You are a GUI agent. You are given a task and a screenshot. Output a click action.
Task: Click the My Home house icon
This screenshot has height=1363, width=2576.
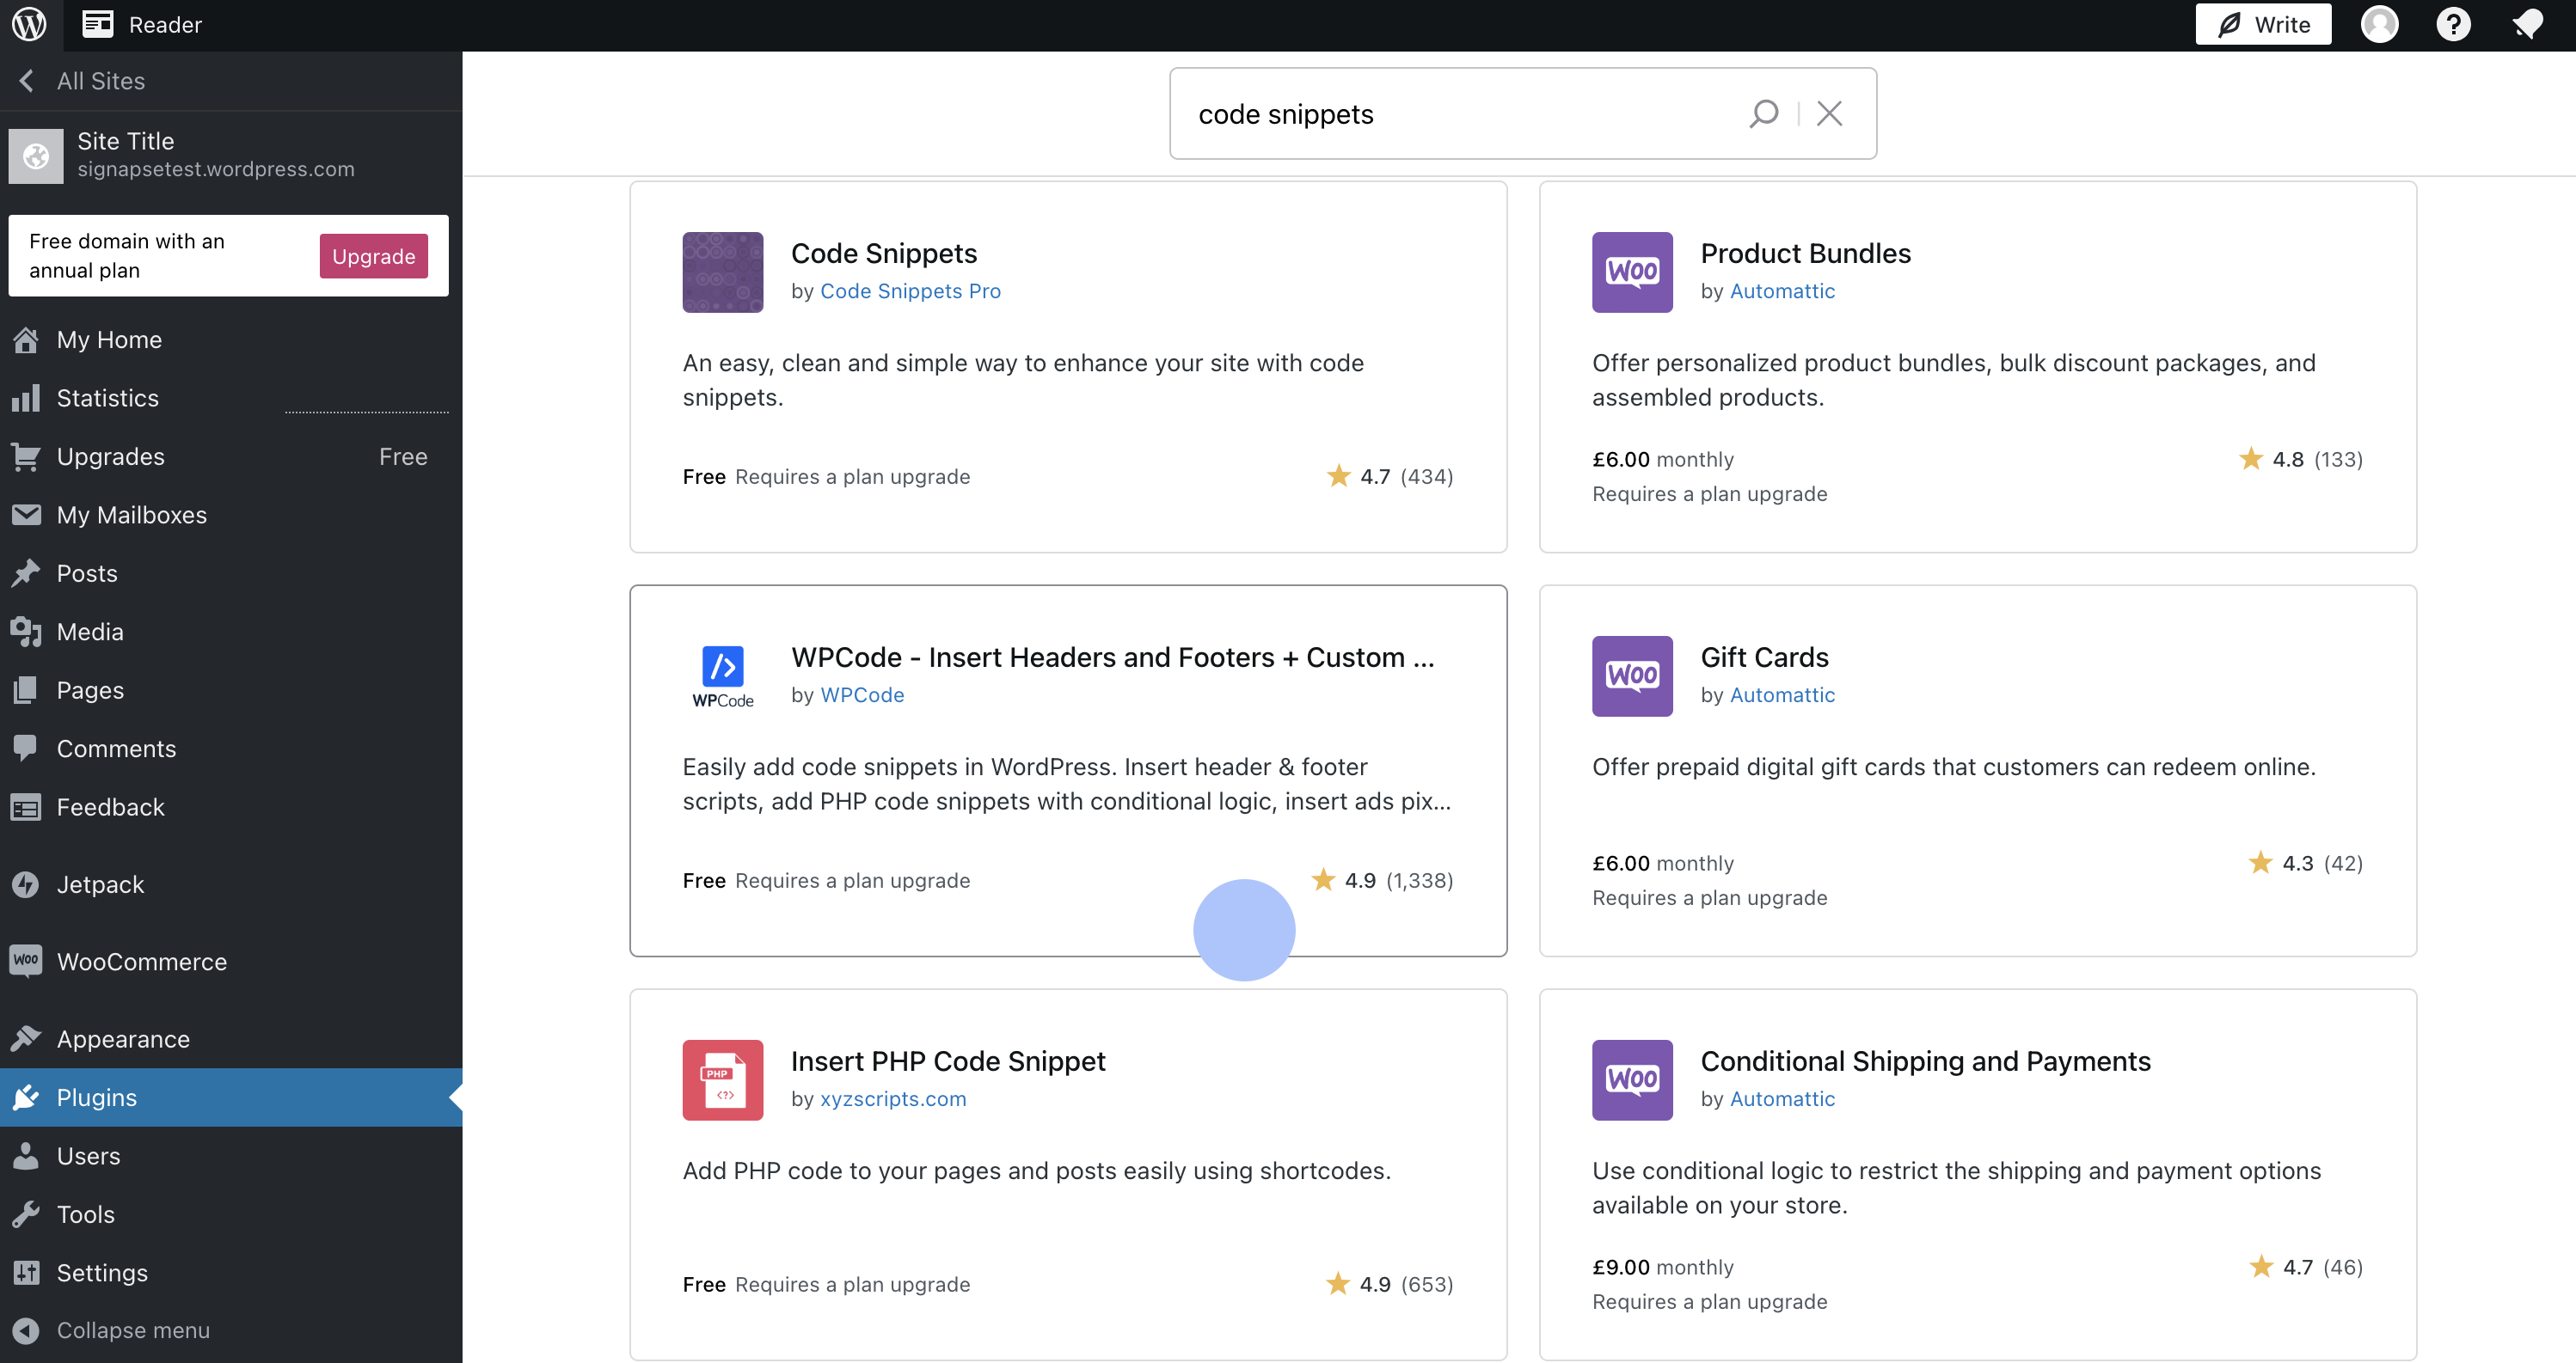tap(26, 339)
